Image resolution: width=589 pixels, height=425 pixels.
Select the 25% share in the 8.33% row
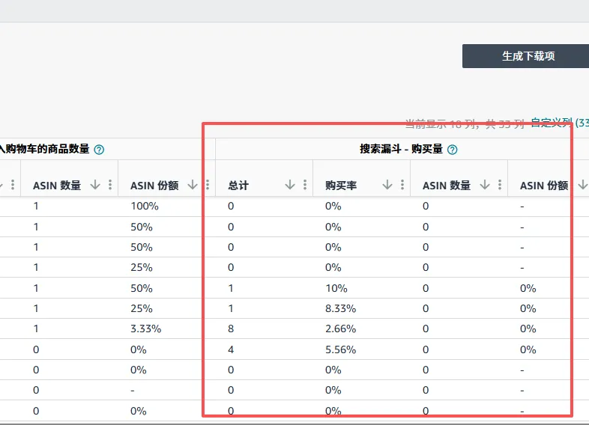coord(142,308)
